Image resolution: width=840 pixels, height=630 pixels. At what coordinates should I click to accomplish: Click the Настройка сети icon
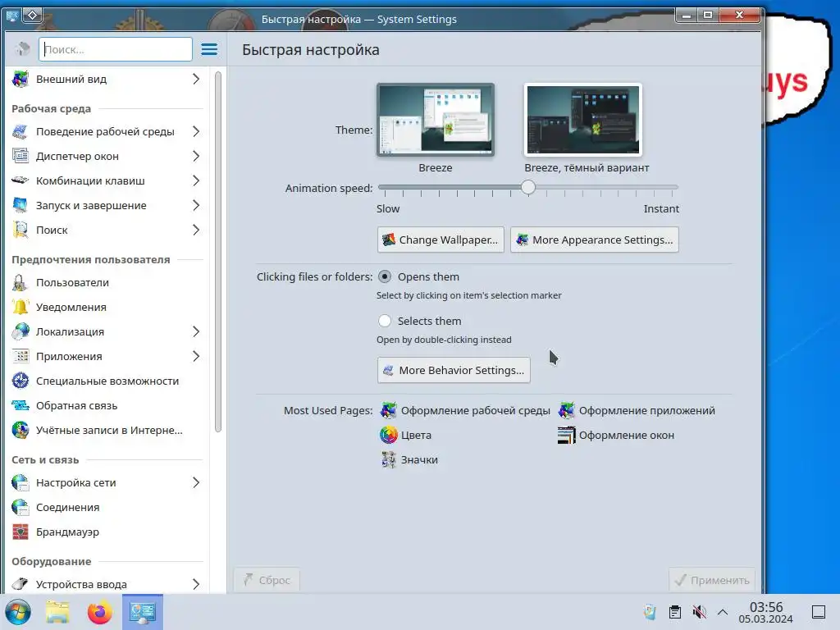(x=21, y=482)
